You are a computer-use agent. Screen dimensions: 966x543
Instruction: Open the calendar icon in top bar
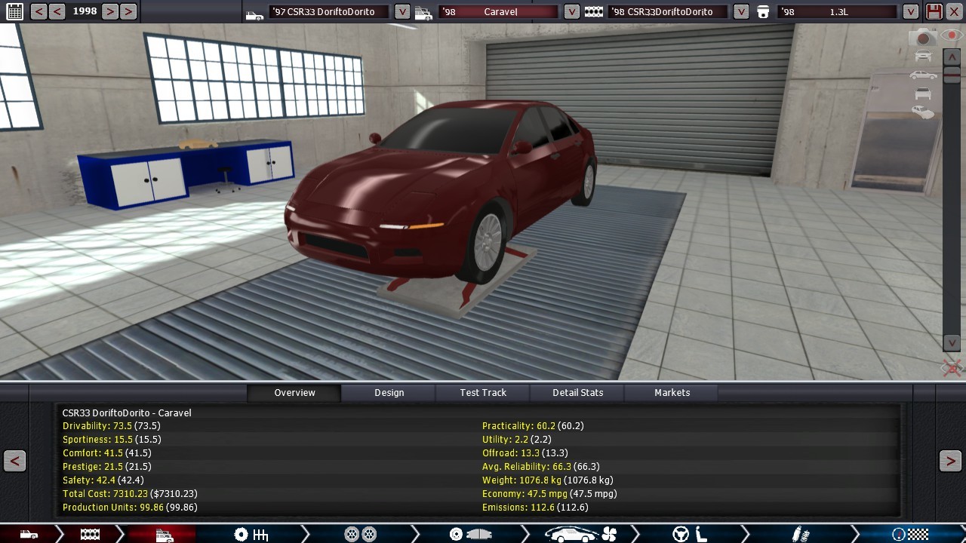pyautogui.click(x=14, y=11)
